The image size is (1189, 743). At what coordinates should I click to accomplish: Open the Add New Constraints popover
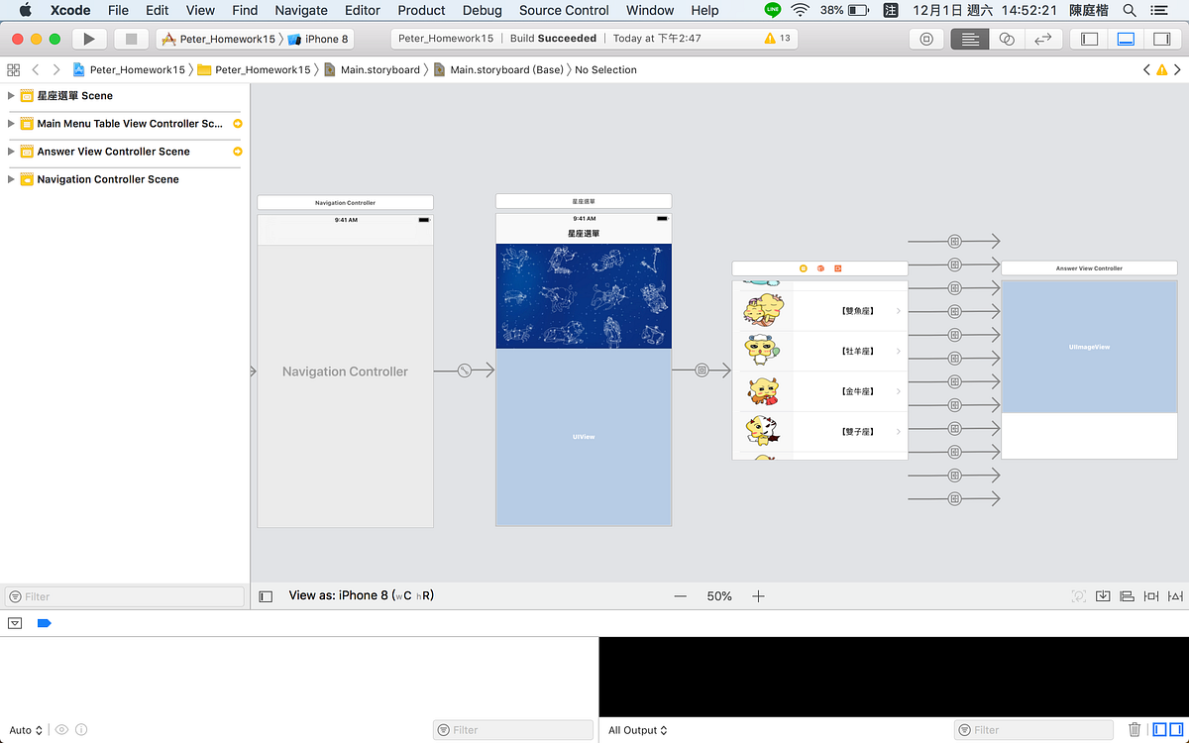click(x=1150, y=595)
